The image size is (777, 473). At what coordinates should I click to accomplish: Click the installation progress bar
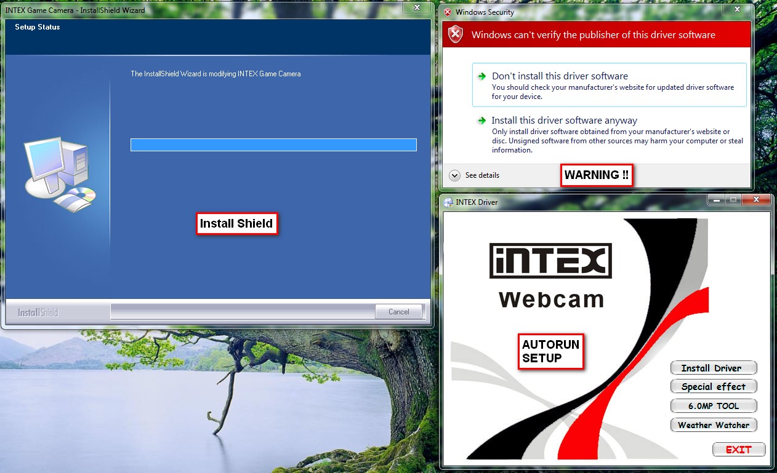tap(273, 145)
